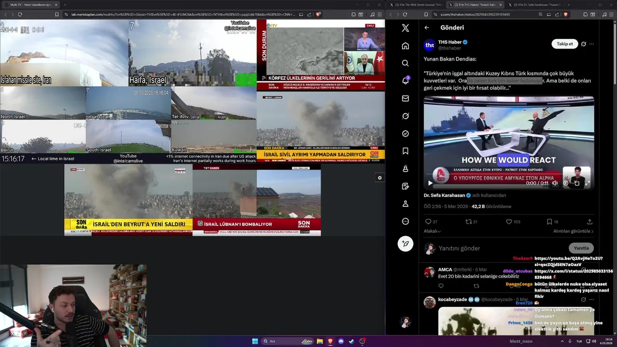This screenshot has height=347, width=617.
Task: Mute the tweet video volume
Action: click(x=555, y=183)
